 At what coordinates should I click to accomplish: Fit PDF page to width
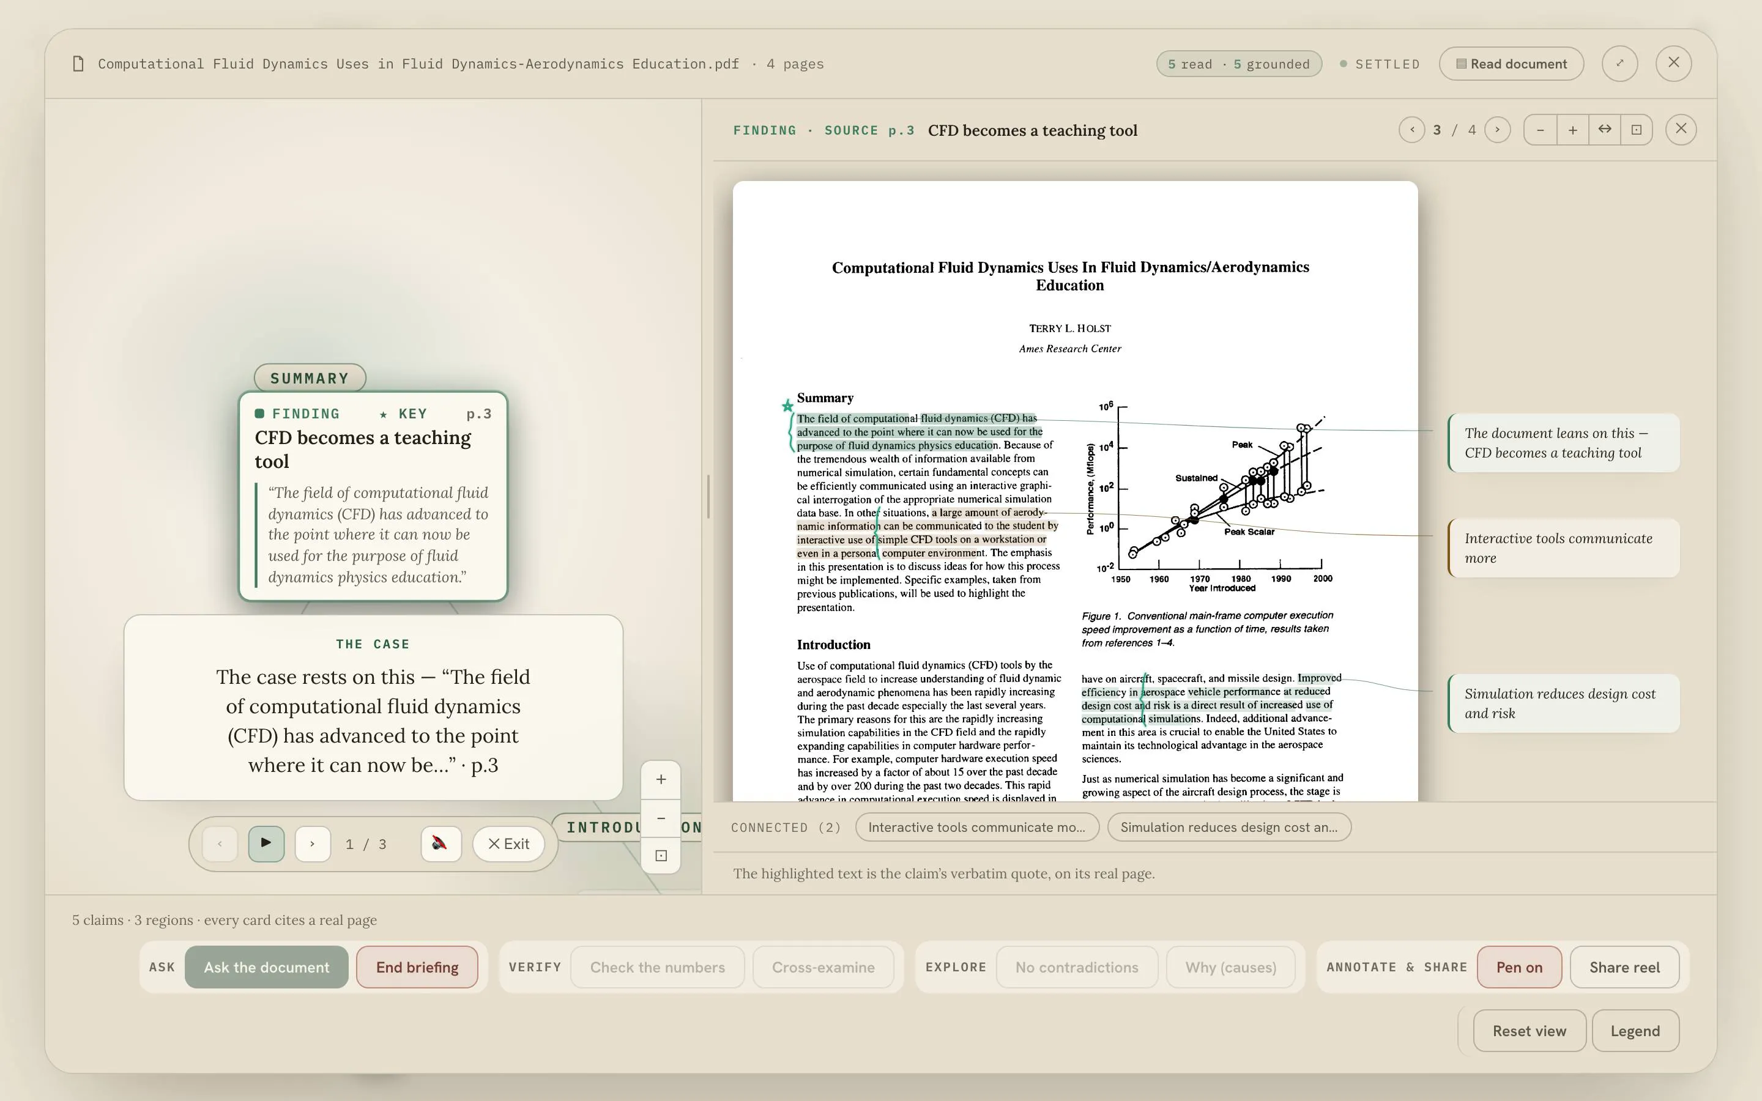pos(1605,130)
